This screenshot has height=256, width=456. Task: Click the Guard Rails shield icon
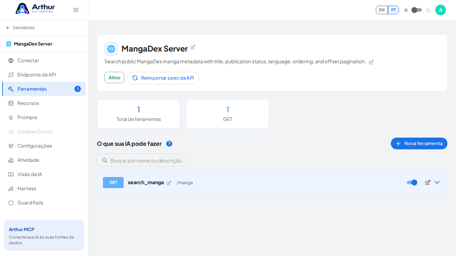click(11, 203)
